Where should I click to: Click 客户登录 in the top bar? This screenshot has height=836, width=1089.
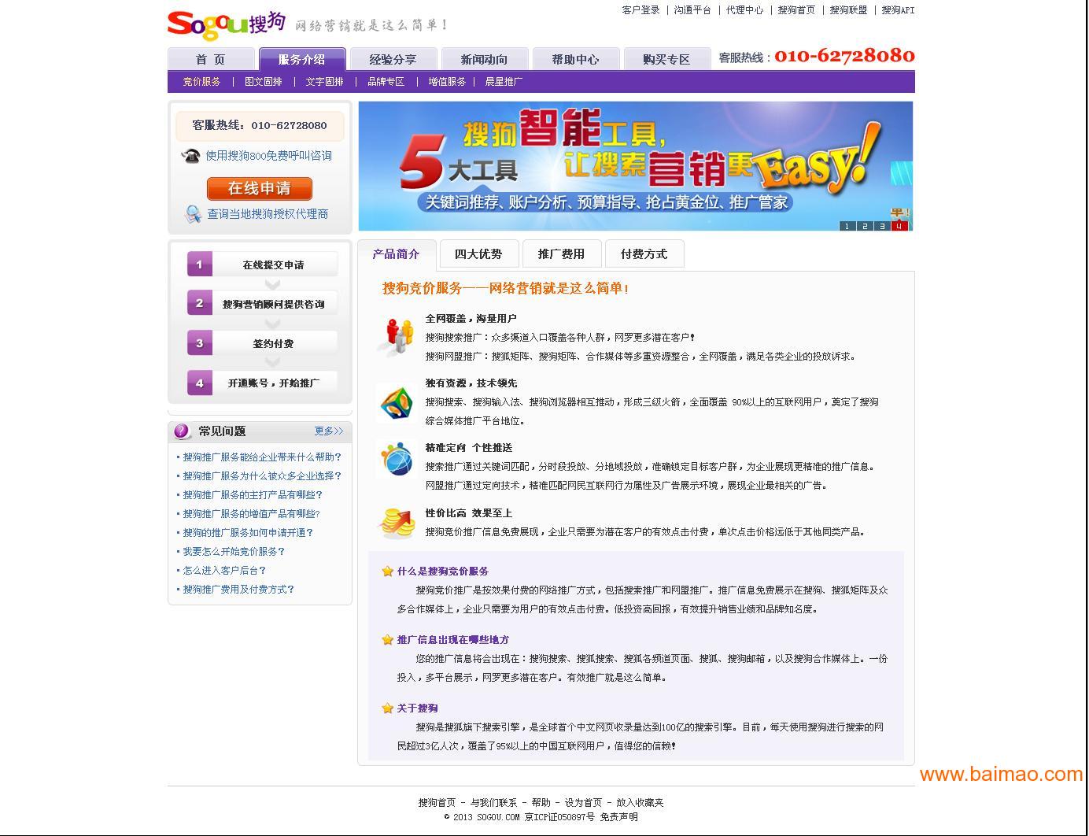point(641,10)
